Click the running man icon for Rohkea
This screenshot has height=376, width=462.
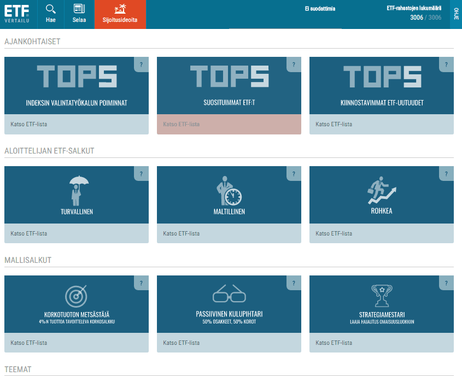click(x=381, y=190)
